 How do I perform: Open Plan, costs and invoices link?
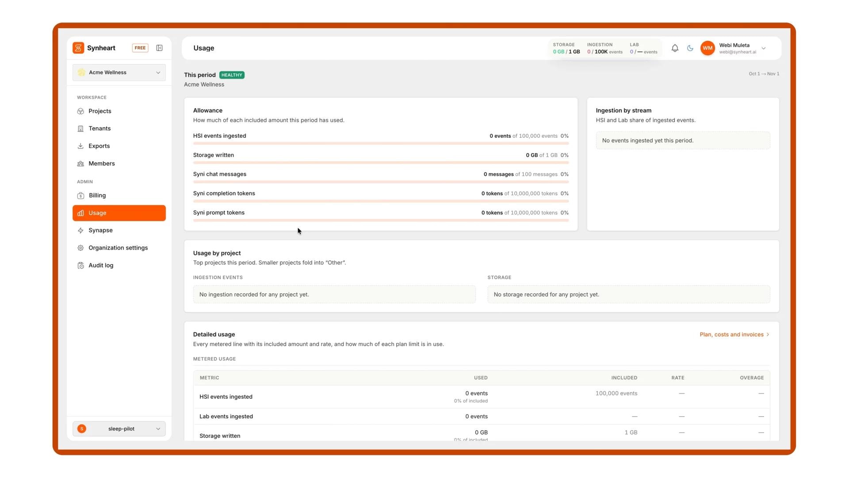734,335
